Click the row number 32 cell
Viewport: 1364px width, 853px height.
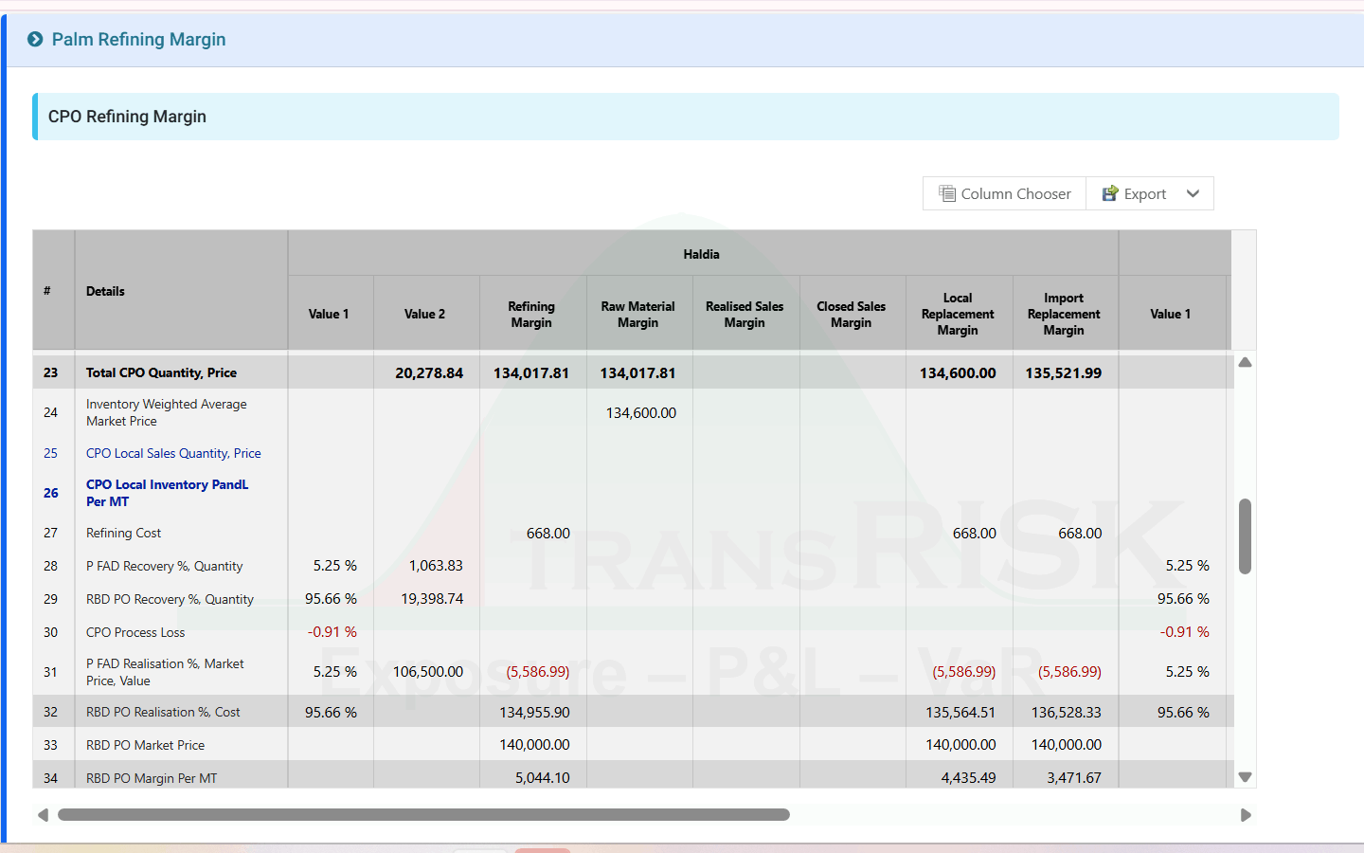pyautogui.click(x=51, y=712)
